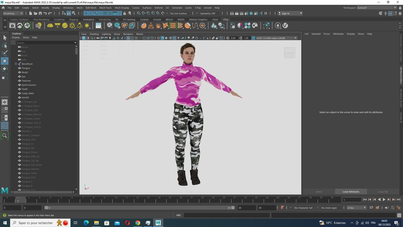The width and height of the screenshot is (403, 227).
Task: Click the viewport gamma value field
Action: (246, 38)
